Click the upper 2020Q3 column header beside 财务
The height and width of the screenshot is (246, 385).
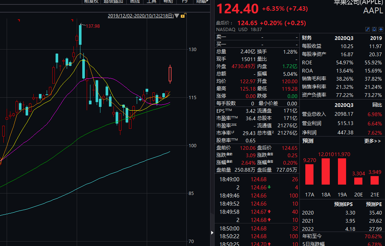pos(344,38)
